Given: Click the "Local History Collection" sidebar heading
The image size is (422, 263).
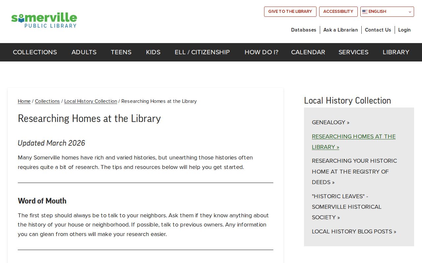Looking at the screenshot, I should pos(347,101).
